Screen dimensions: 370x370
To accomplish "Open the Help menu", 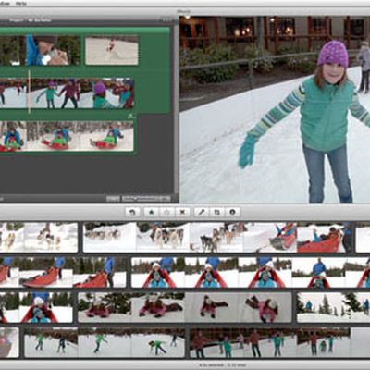I will coord(21,4).
